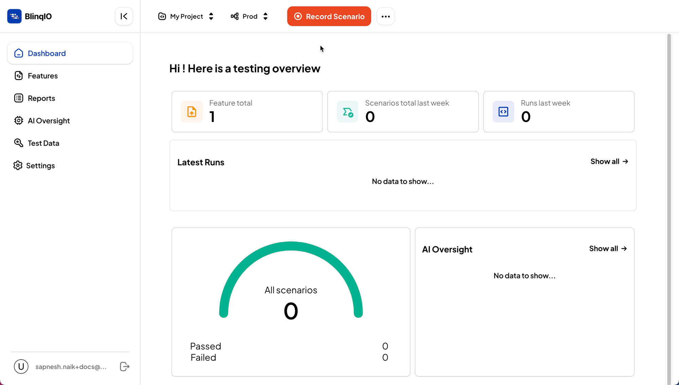Click the three-dot overflow menu

coord(385,16)
